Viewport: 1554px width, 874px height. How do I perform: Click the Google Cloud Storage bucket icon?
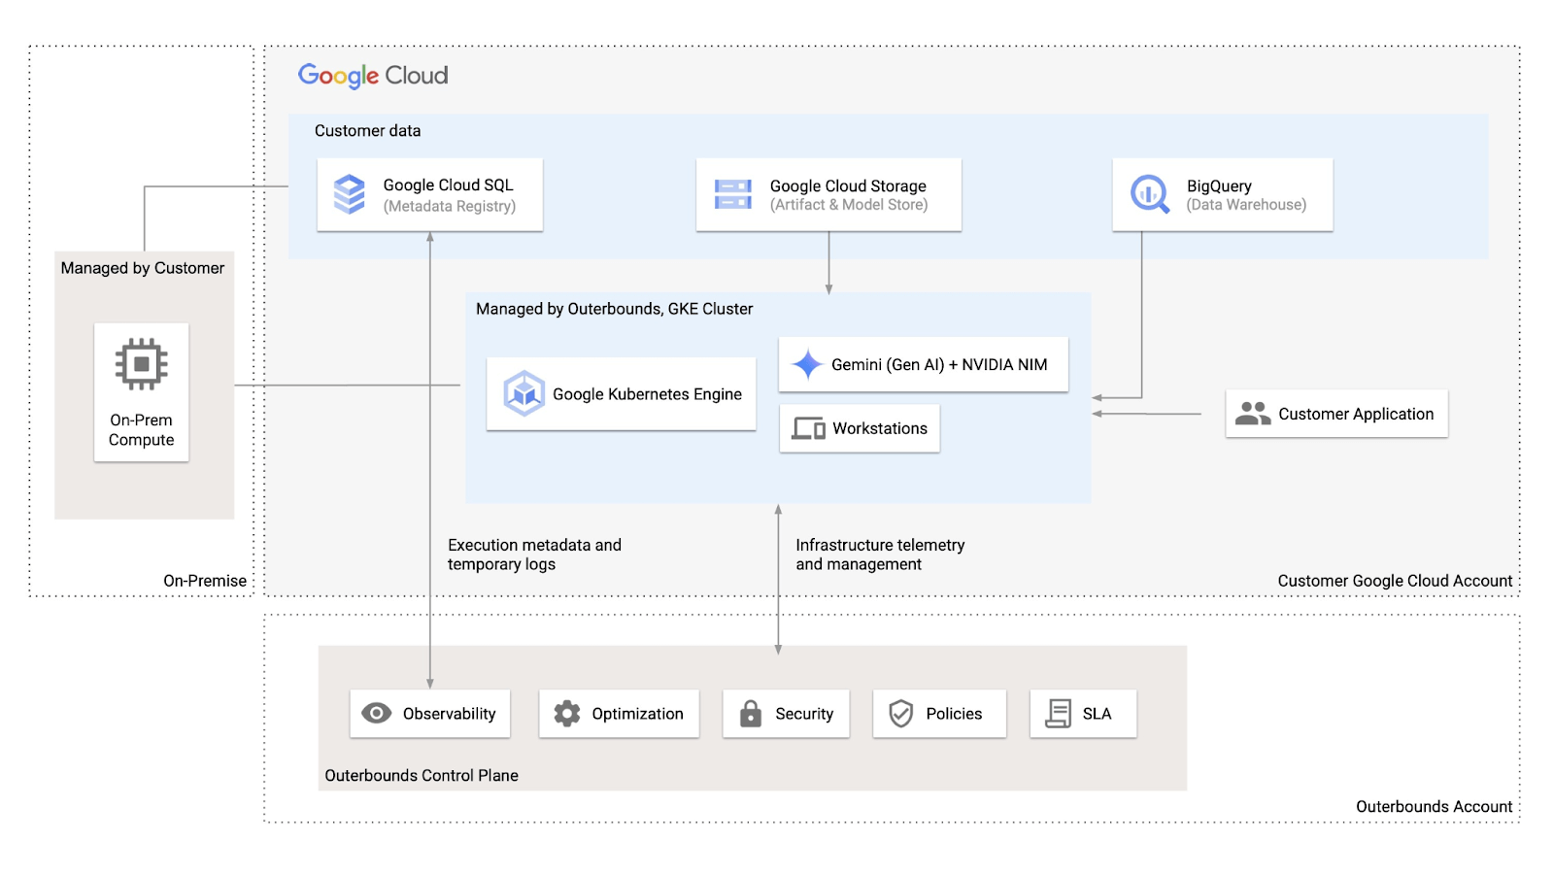tap(732, 194)
